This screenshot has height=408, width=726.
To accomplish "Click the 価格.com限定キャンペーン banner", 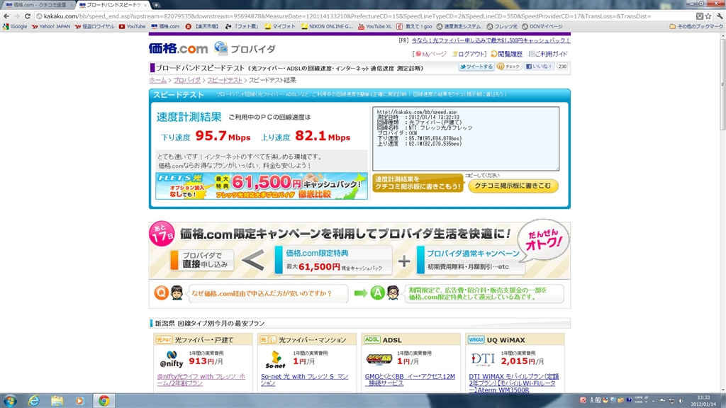I will click(359, 250).
